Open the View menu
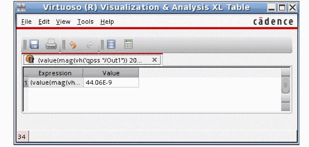The image size is (309, 147). (x=63, y=22)
